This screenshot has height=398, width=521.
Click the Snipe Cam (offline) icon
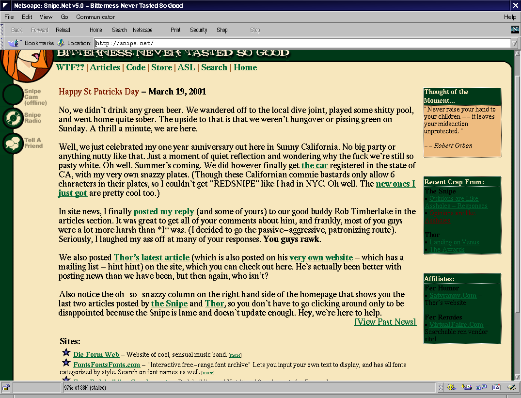13,95
